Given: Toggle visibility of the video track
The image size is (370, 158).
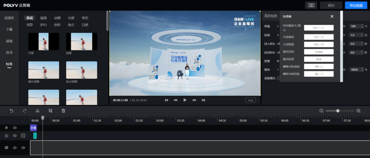Looking at the screenshot, I should coord(15,148).
